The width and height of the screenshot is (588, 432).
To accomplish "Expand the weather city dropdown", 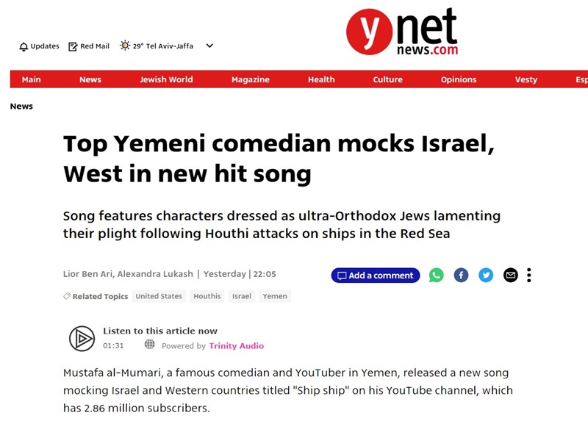I will pos(209,46).
